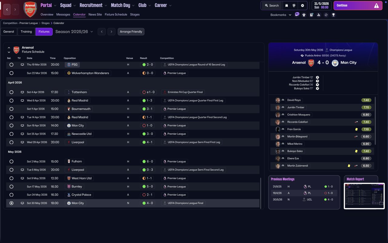The height and width of the screenshot is (243, 388).
Task: Click the 31/5/2026 date and time display
Action: tap(321, 5)
